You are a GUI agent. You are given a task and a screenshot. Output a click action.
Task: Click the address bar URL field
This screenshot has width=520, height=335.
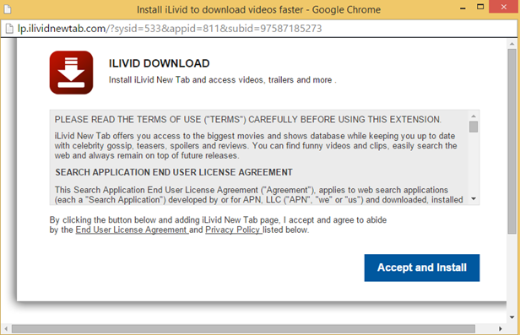pyautogui.click(x=258, y=29)
